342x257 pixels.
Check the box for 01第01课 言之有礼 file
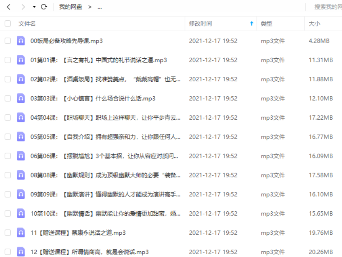[8, 60]
